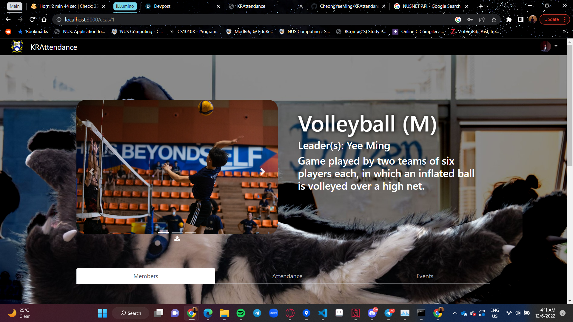
Task: Switch to the Events tab
Action: (x=425, y=276)
